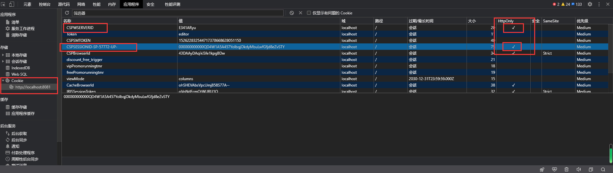The image size is (613, 173).
Task: Expand the 会话存储 tree node
Action: coord(3,61)
